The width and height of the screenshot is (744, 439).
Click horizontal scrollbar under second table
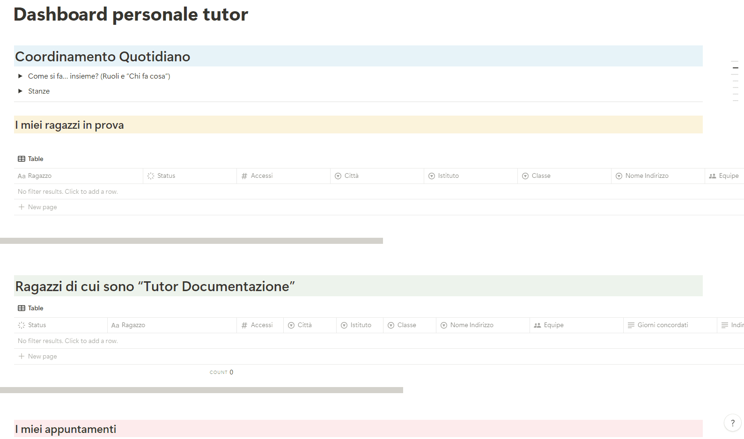pyautogui.click(x=201, y=390)
